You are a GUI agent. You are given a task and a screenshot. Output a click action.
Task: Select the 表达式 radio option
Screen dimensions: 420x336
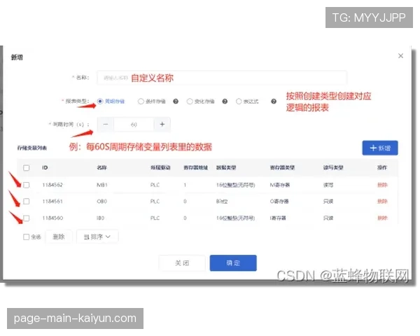click(239, 101)
